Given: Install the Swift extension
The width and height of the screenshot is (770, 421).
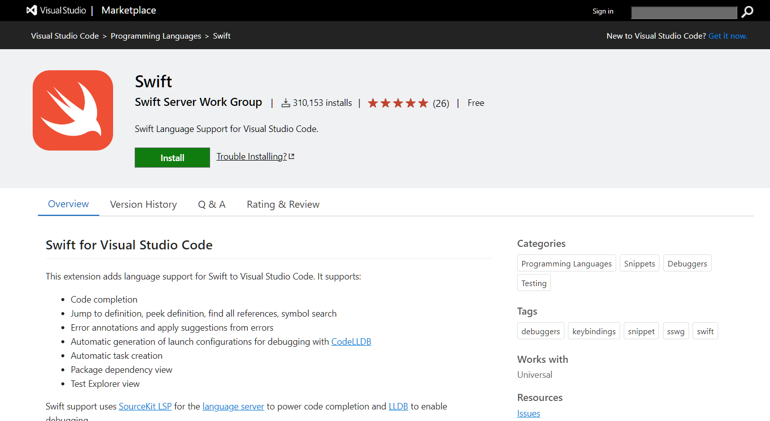Looking at the screenshot, I should tap(172, 158).
